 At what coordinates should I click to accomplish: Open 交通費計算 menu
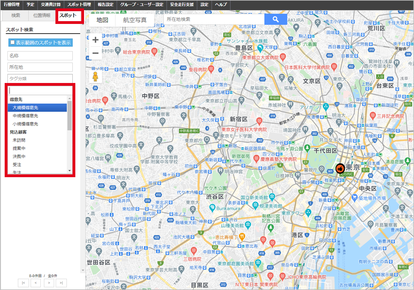51,5
